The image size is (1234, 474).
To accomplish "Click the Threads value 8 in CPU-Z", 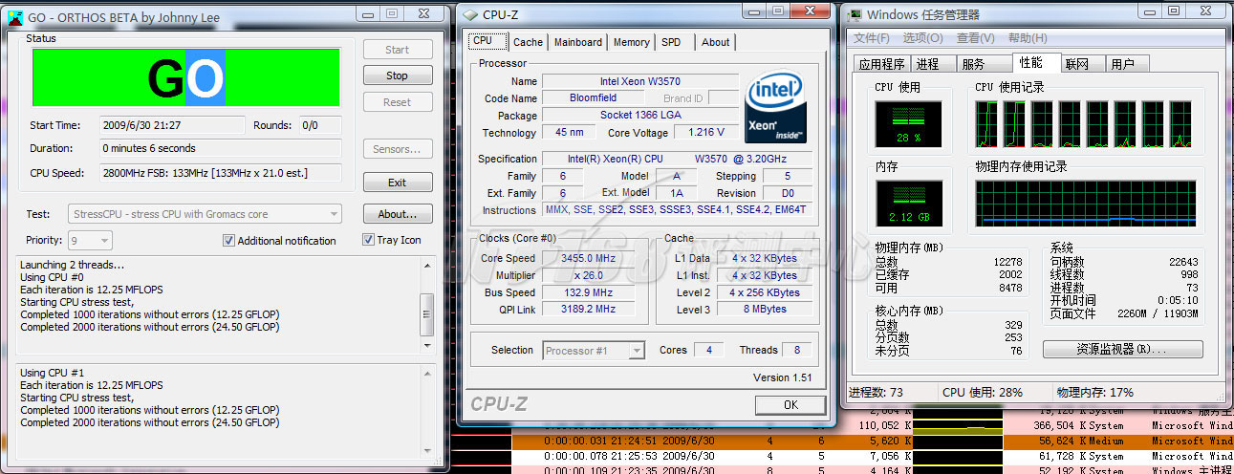I will point(796,350).
